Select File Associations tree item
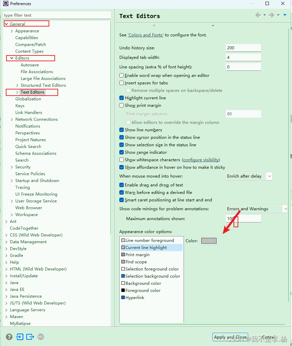 coord(37,72)
